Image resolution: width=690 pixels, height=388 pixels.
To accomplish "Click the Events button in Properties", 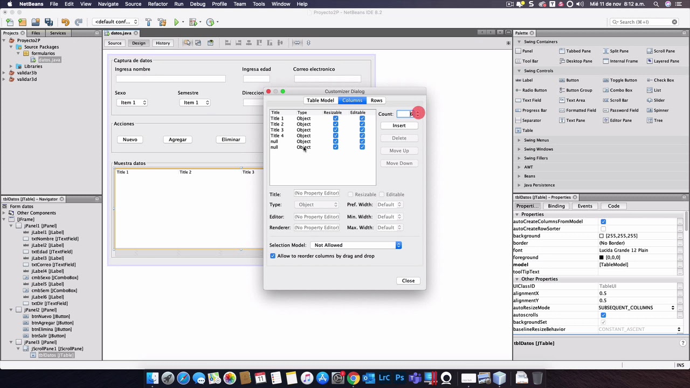I will [x=585, y=206].
